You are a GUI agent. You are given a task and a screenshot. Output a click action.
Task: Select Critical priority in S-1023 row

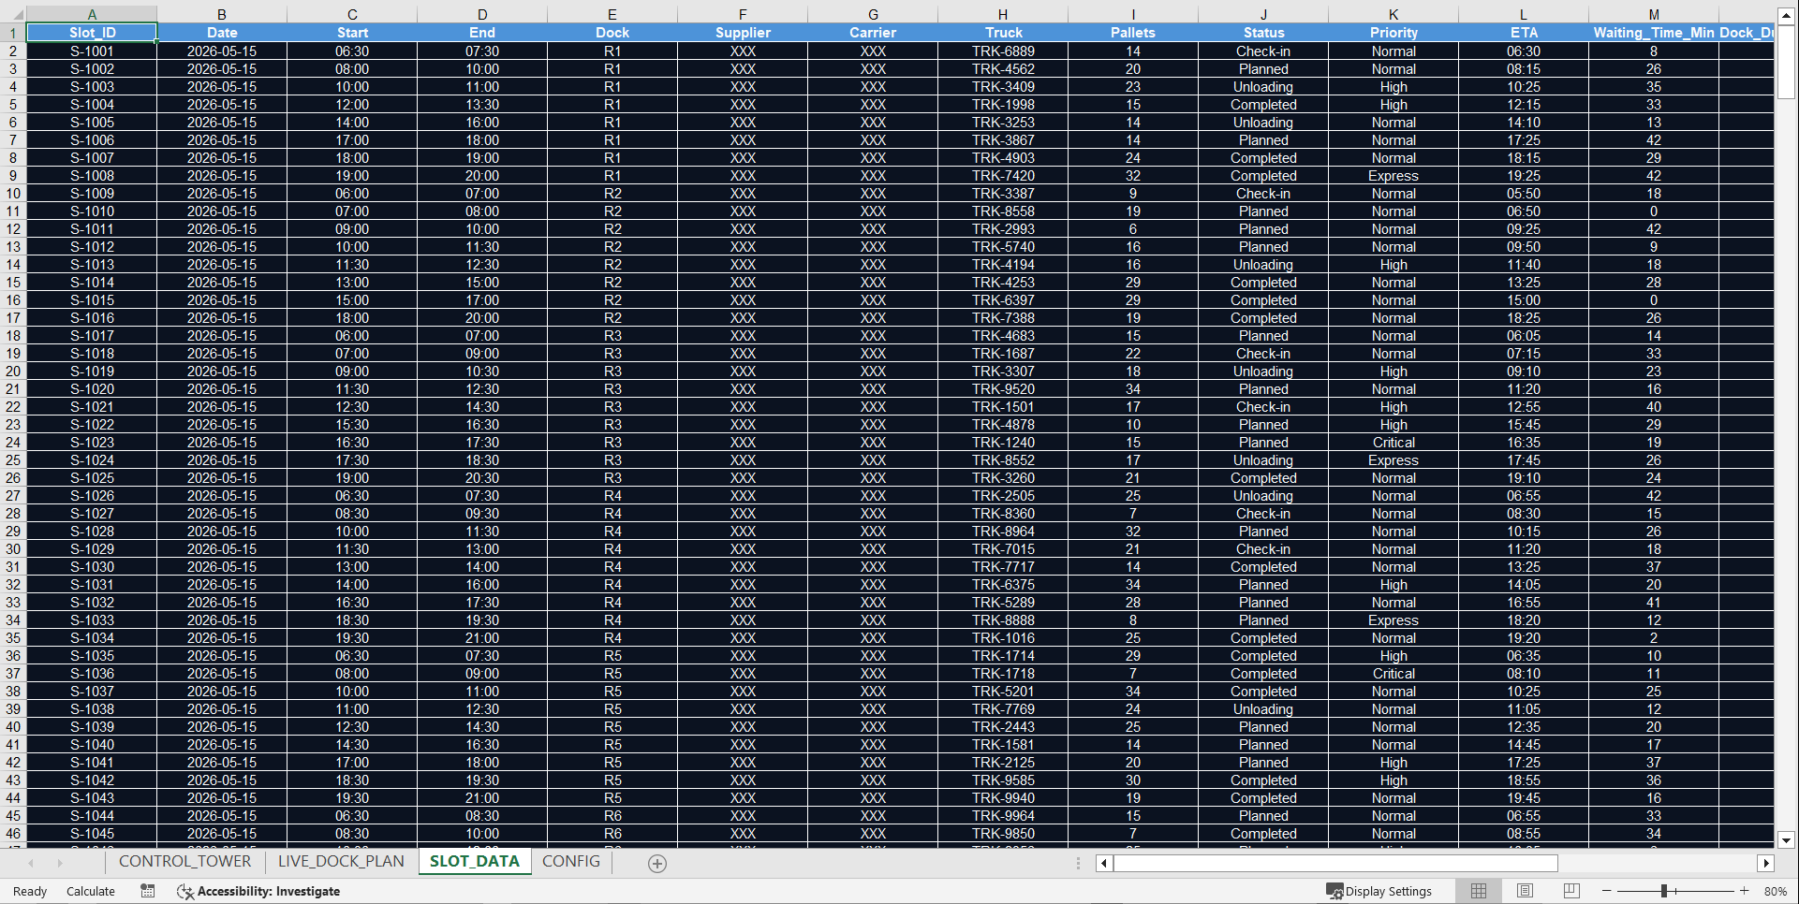click(1393, 443)
